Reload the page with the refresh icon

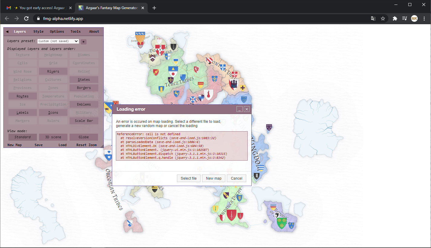(26, 18)
